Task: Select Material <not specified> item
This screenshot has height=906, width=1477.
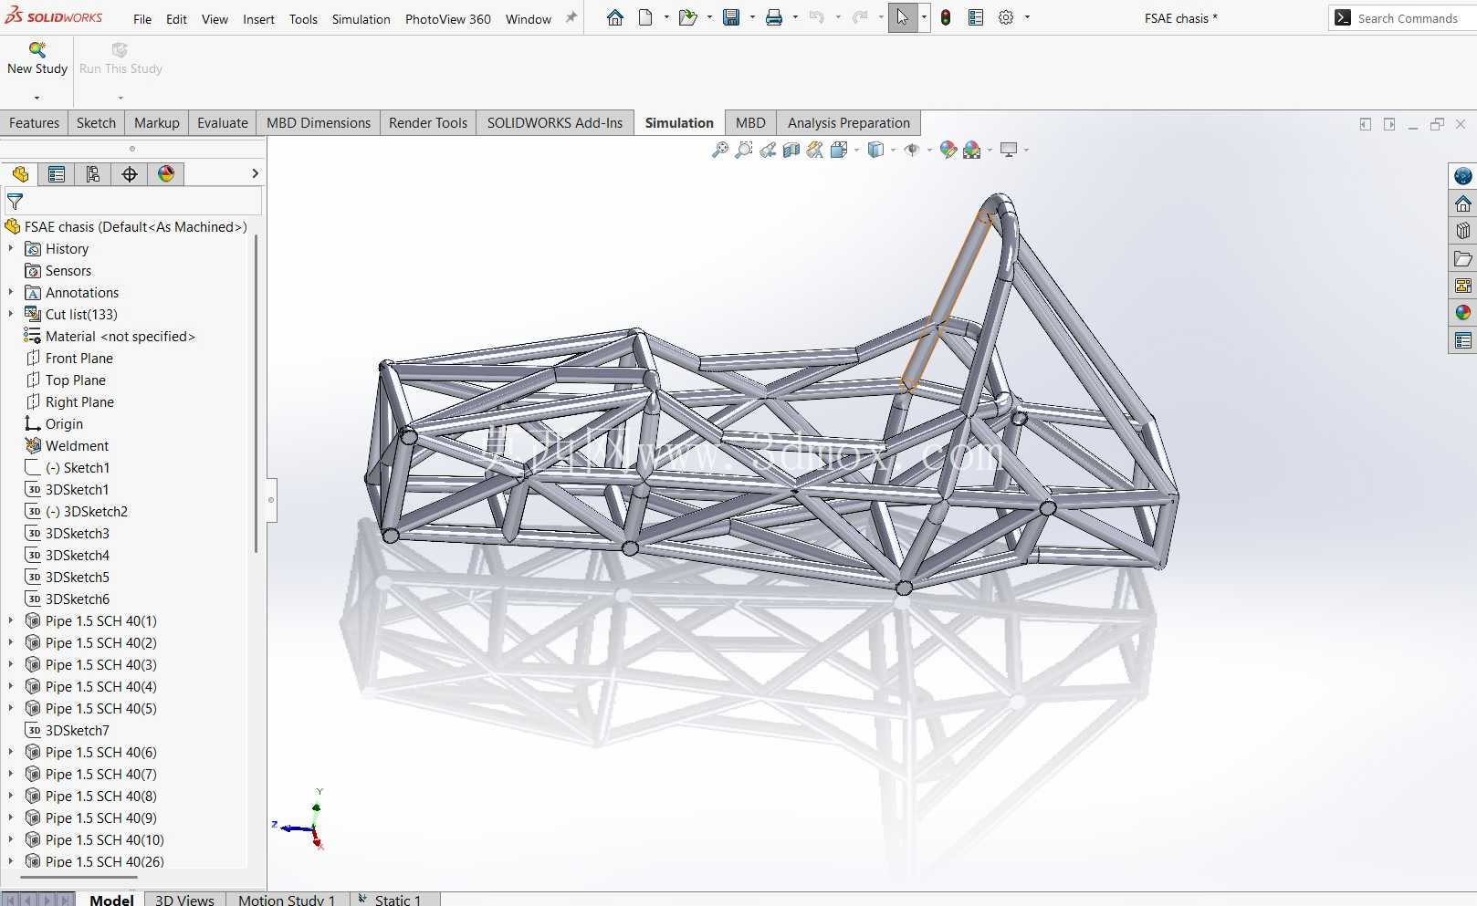Action: coord(120,336)
